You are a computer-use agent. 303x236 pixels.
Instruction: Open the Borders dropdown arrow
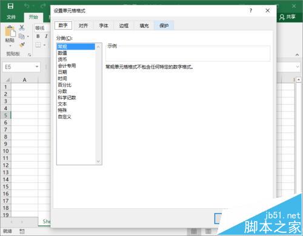[44, 45]
